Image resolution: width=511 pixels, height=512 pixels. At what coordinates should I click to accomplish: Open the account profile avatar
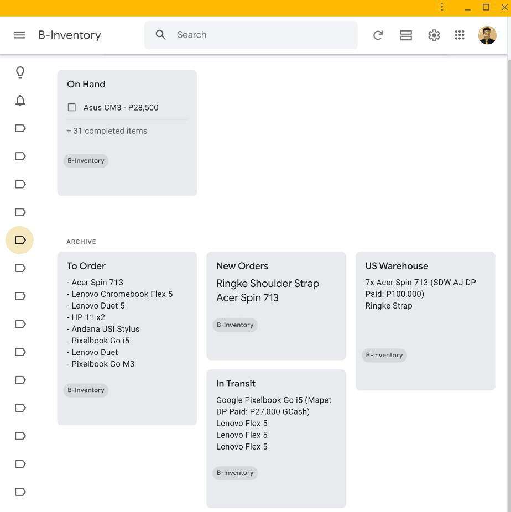pos(487,35)
